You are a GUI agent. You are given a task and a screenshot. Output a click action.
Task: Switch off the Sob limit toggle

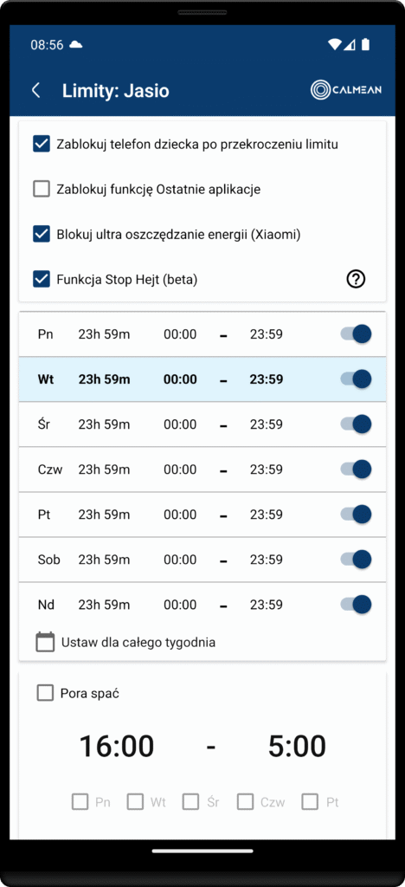(x=356, y=560)
